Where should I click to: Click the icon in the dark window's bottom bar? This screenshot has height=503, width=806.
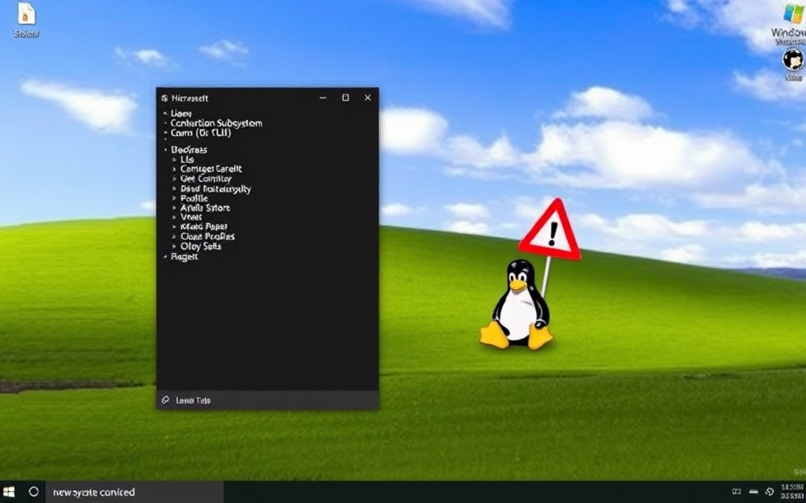[x=165, y=400]
